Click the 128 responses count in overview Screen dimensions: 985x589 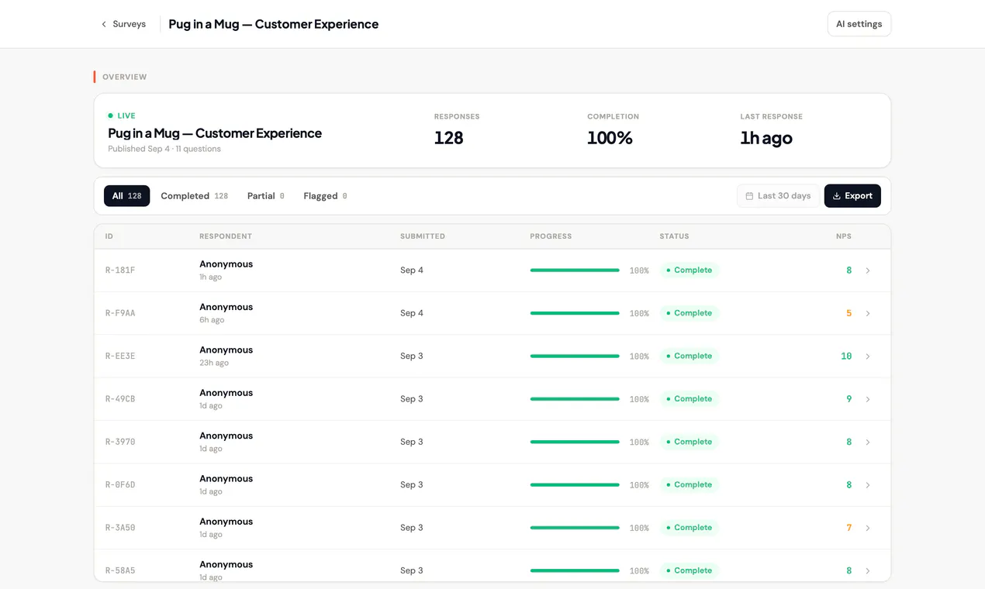click(x=448, y=138)
